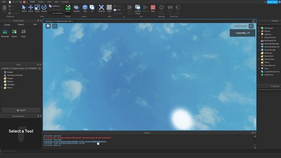Screen dimensions: 281x158
Task: Toggle the Collisions option
Action: [x=54, y=6]
